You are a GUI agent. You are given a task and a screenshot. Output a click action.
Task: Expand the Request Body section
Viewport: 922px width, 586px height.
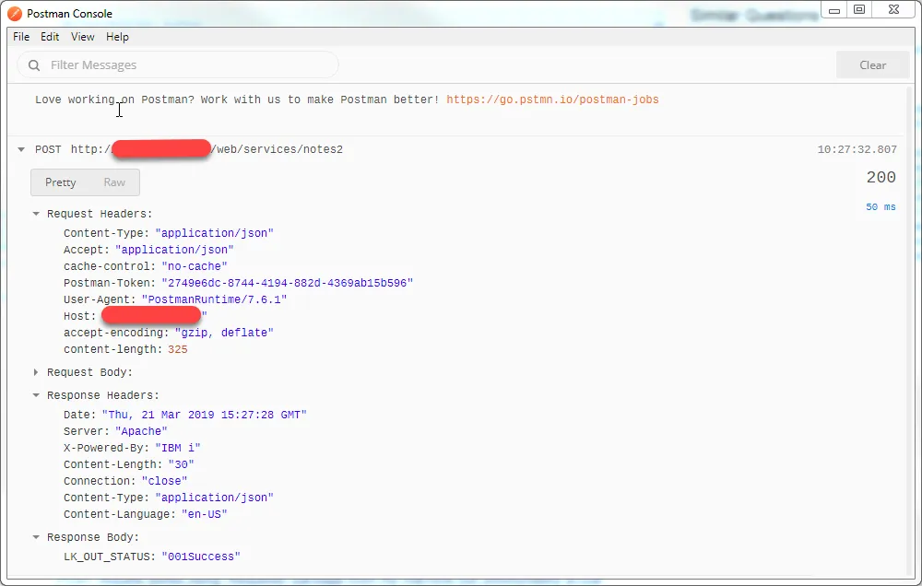point(36,372)
